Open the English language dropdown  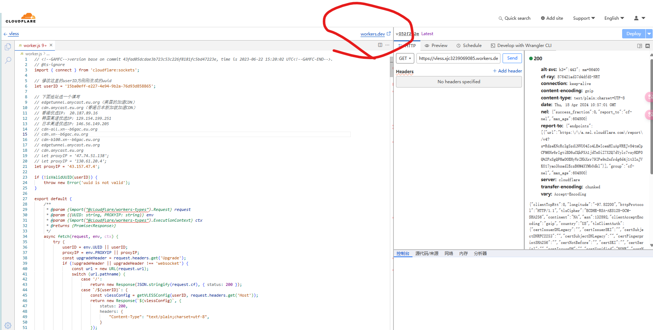[x=614, y=18]
